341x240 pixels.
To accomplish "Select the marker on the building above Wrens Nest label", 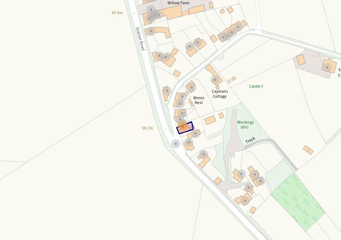I will pyautogui.click(x=192, y=87).
